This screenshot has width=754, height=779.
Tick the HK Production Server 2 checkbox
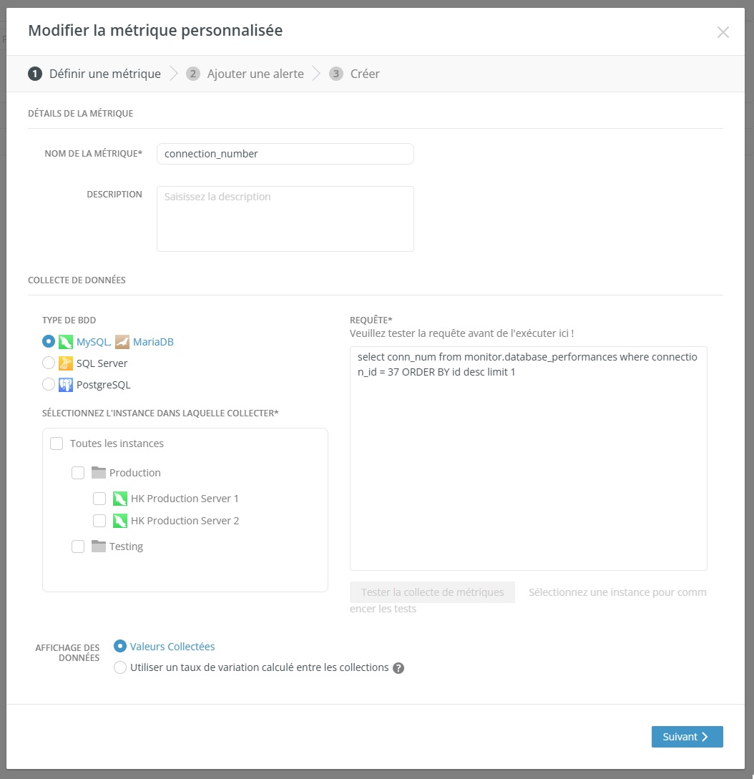click(99, 521)
